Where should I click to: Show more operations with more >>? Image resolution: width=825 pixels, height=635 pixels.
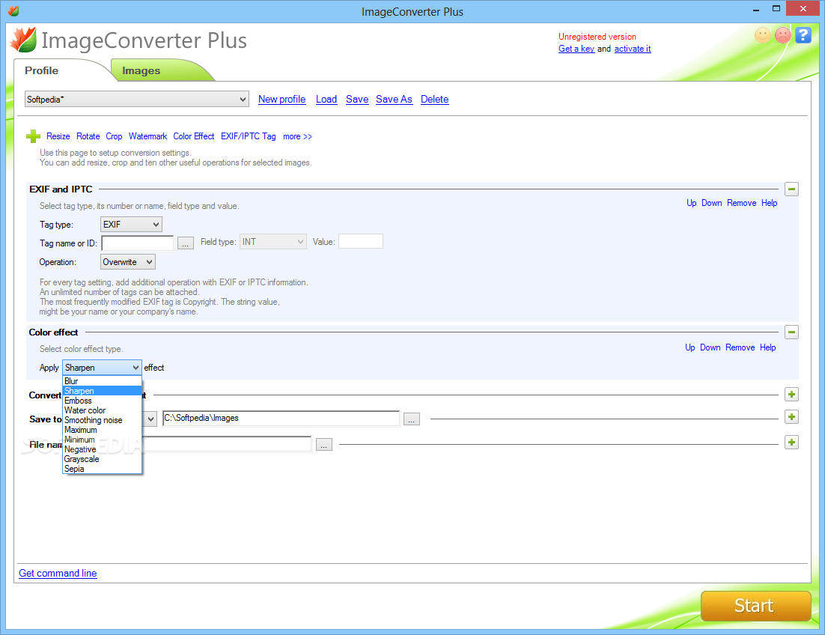[x=297, y=136]
